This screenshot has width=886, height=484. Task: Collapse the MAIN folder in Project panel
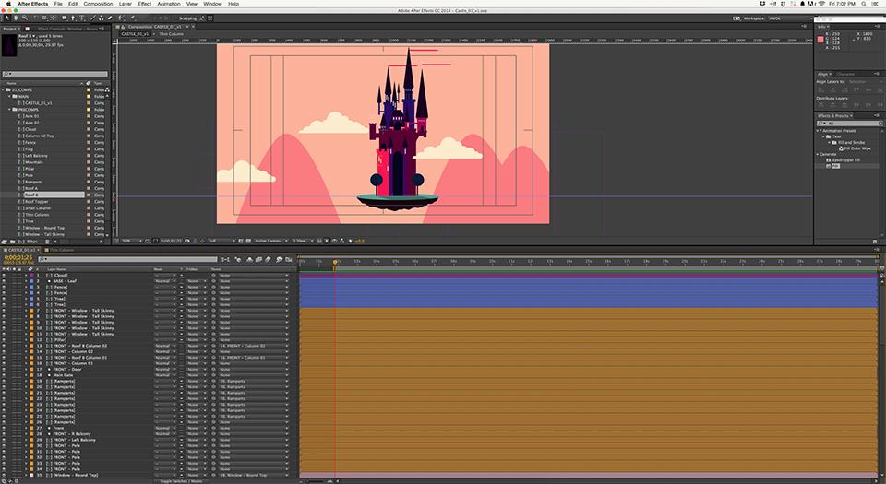tap(9, 97)
